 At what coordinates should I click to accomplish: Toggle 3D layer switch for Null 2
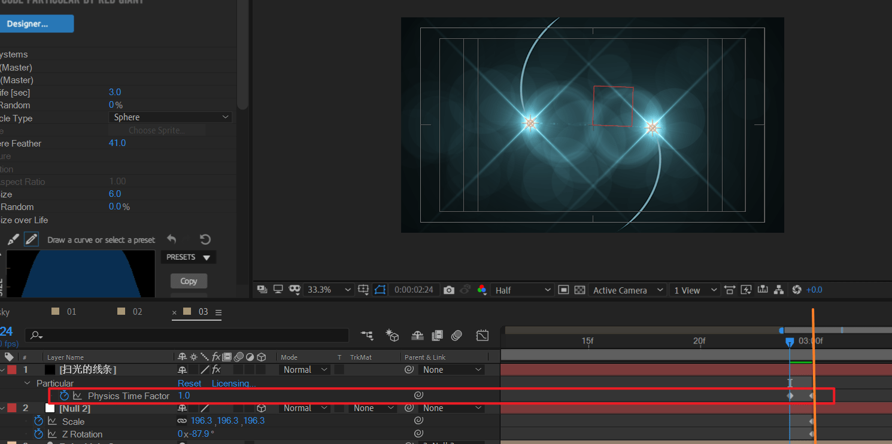pyautogui.click(x=261, y=408)
